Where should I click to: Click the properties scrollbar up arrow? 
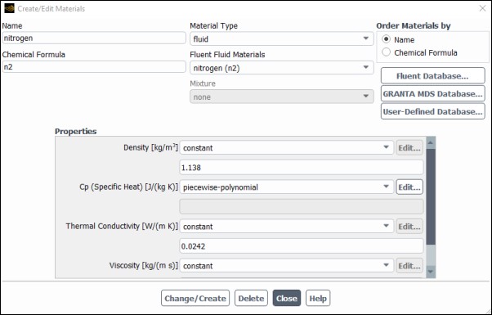tap(431, 143)
